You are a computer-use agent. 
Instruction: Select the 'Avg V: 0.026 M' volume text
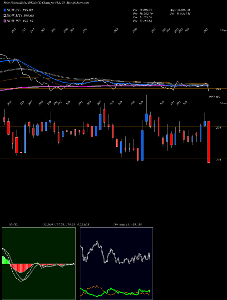click(x=180, y=10)
